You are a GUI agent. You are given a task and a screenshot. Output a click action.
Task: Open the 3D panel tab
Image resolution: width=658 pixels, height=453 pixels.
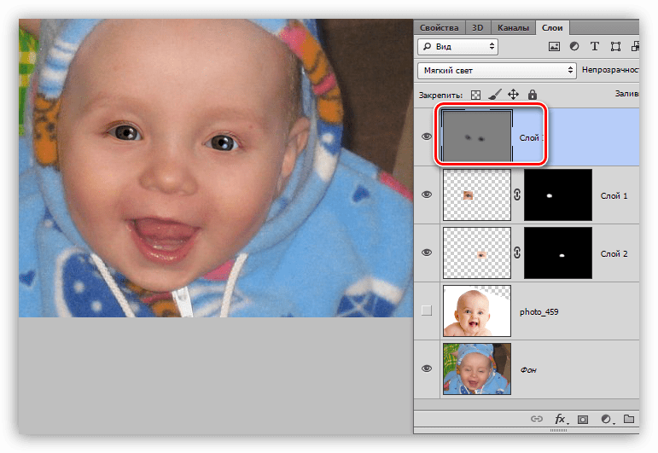478,27
